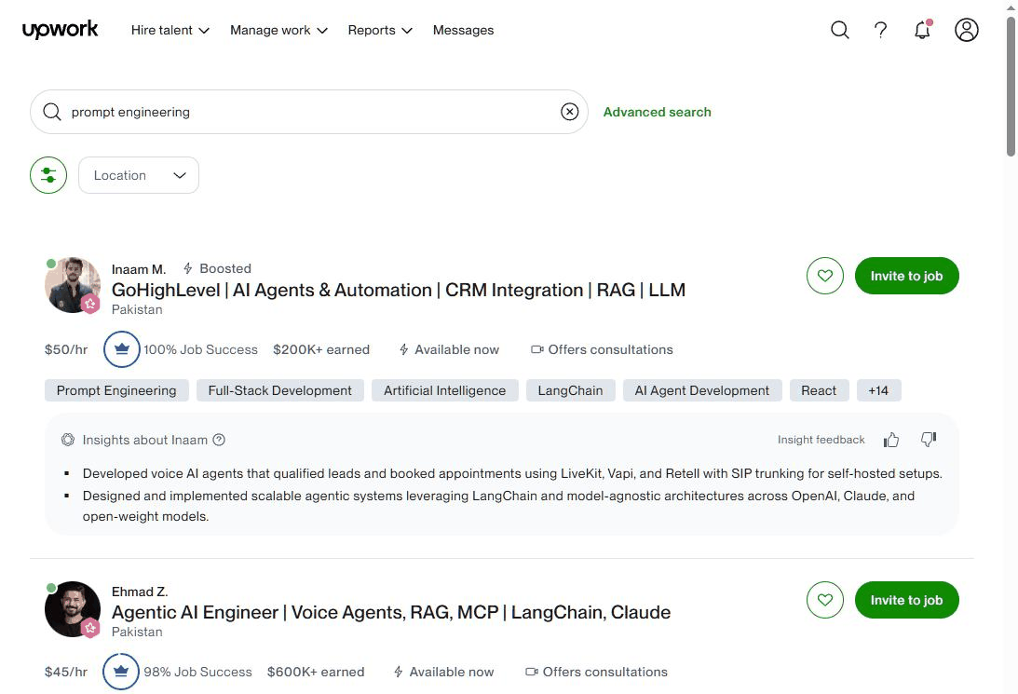Viewport: 1018px width, 694px height.
Task: Select the Prompt Engineering skill tag
Action: (116, 390)
